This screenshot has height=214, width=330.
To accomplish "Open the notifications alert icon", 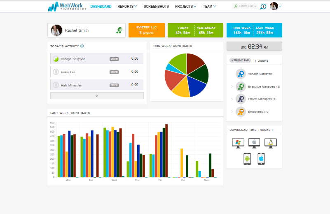I will (263, 7).
